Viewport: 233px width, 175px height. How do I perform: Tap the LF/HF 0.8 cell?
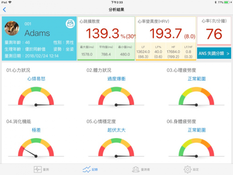pos(188,52)
